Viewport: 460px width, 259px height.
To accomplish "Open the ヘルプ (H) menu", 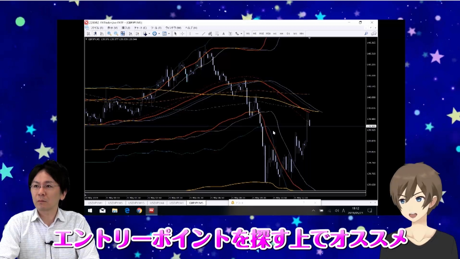I will click(191, 28).
